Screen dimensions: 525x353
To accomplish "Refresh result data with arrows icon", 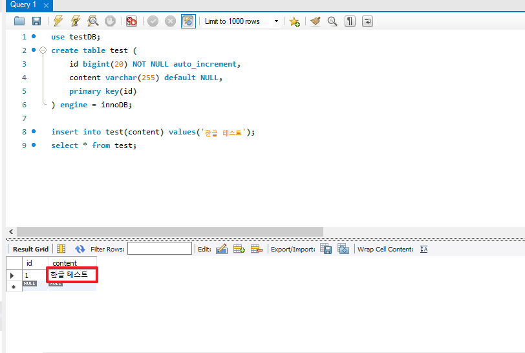I will [x=80, y=249].
